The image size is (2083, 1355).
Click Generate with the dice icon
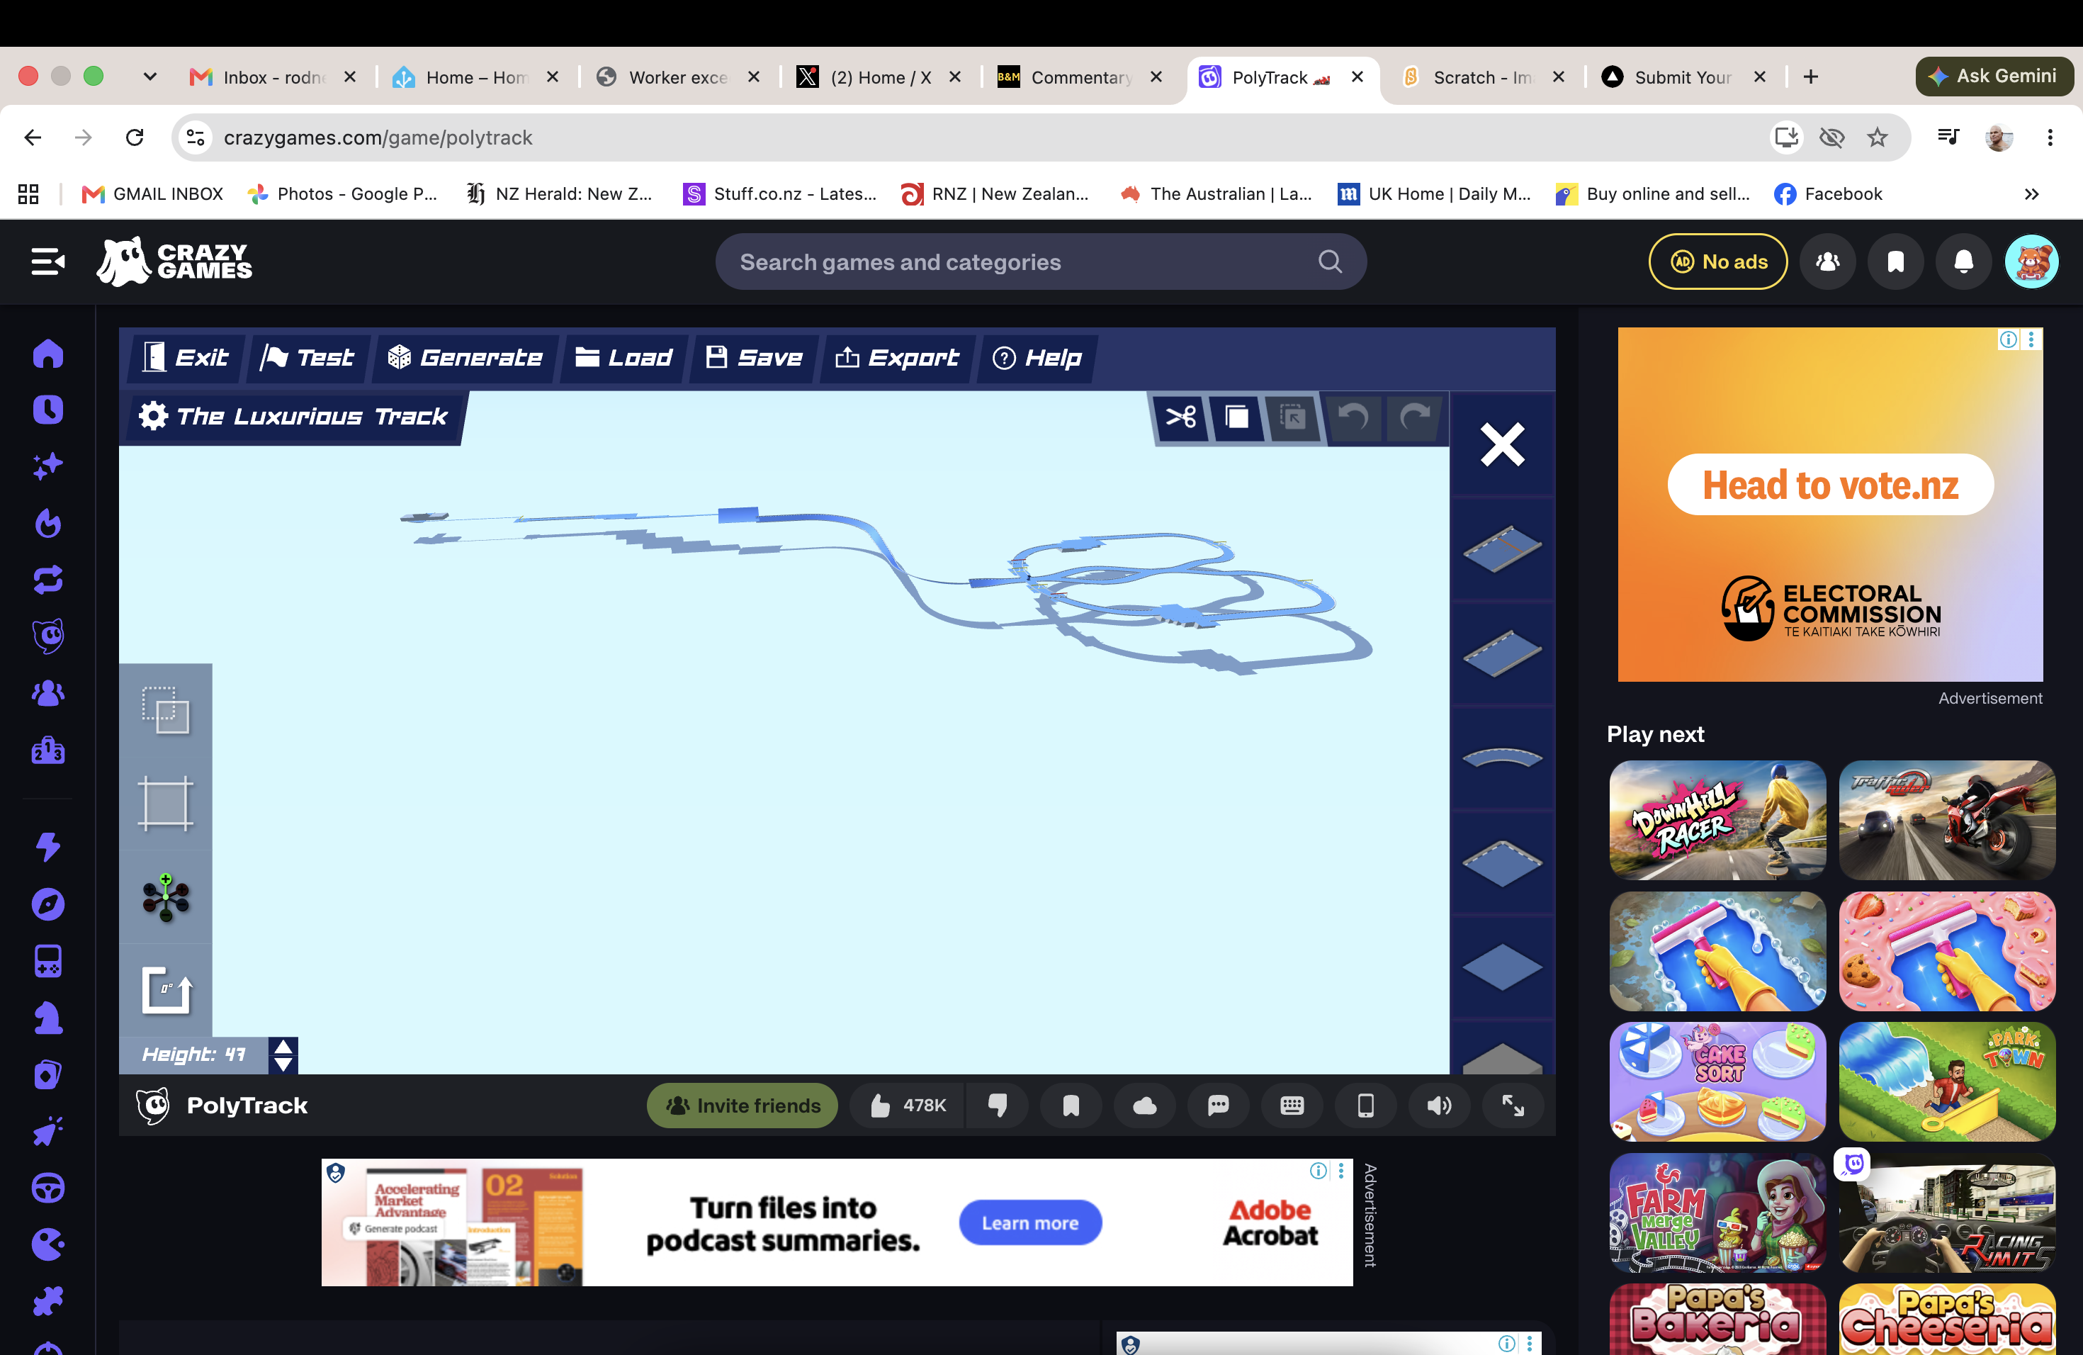465,357
